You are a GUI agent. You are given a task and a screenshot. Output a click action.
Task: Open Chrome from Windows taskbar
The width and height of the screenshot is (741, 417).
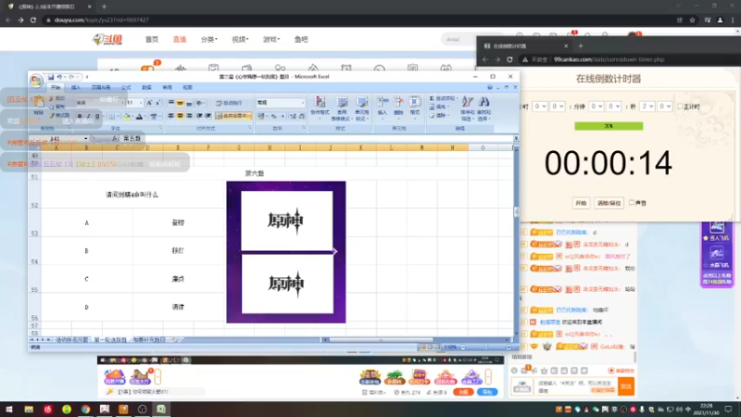pyautogui.click(x=85, y=409)
